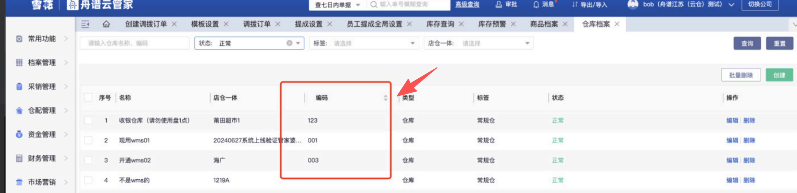797x193 pixels.
Task: Click 编辑 link for 现用wms01 row
Action: 732,140
